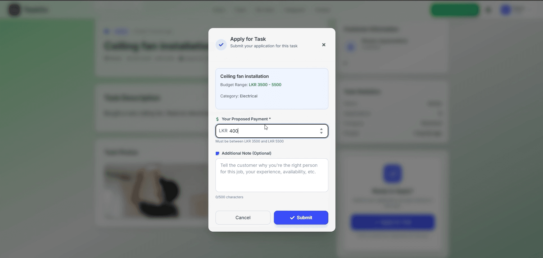The width and height of the screenshot is (543, 258).
Task: Click inside the Additional Note text area
Action: pos(272,175)
